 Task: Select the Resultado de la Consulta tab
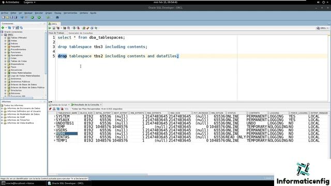(86, 105)
